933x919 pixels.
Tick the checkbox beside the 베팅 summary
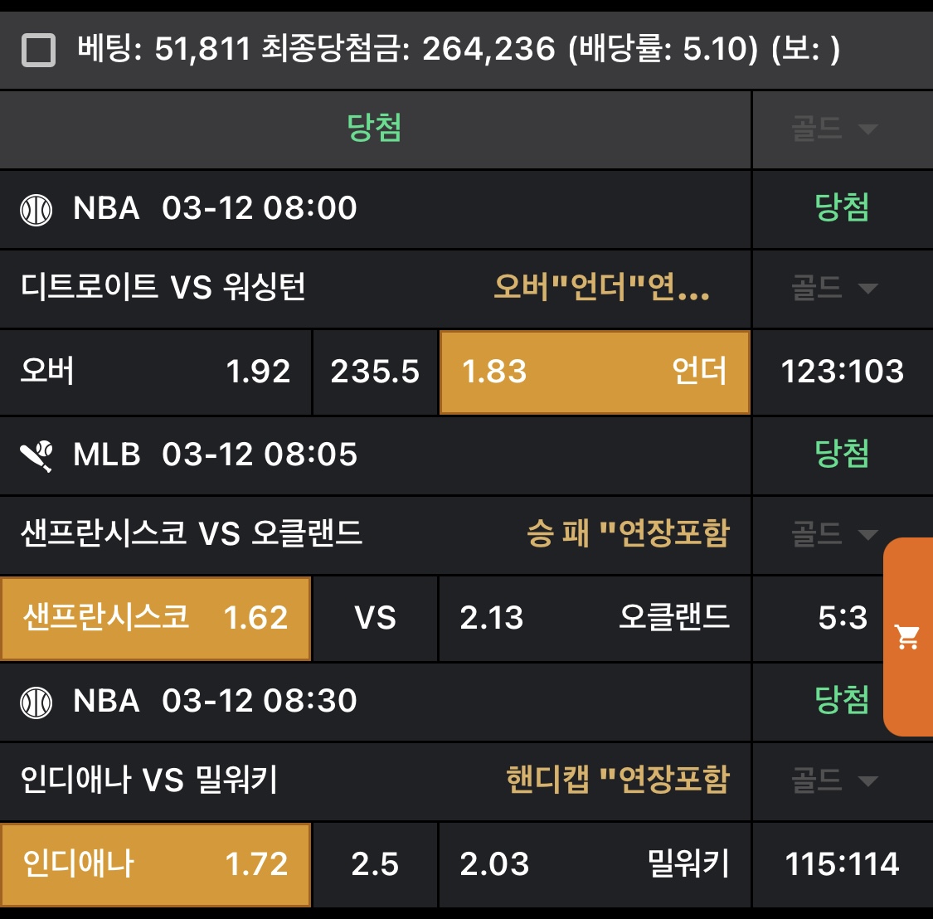pos(38,50)
